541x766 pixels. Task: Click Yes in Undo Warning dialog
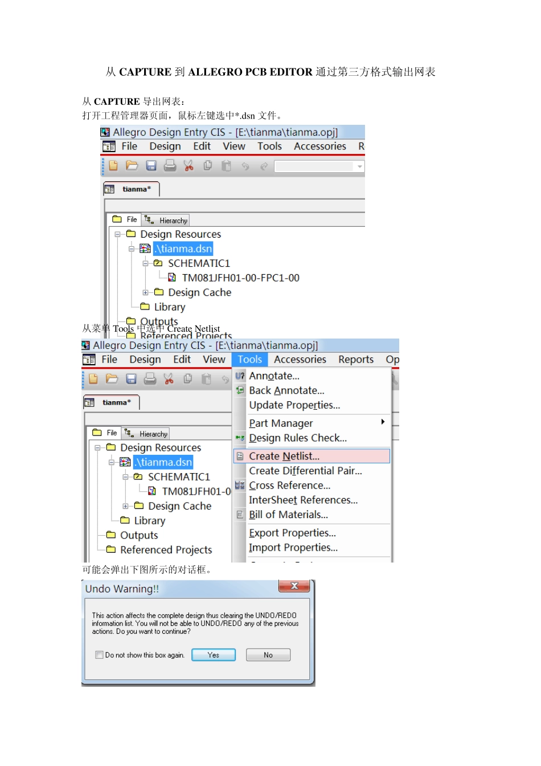point(214,655)
